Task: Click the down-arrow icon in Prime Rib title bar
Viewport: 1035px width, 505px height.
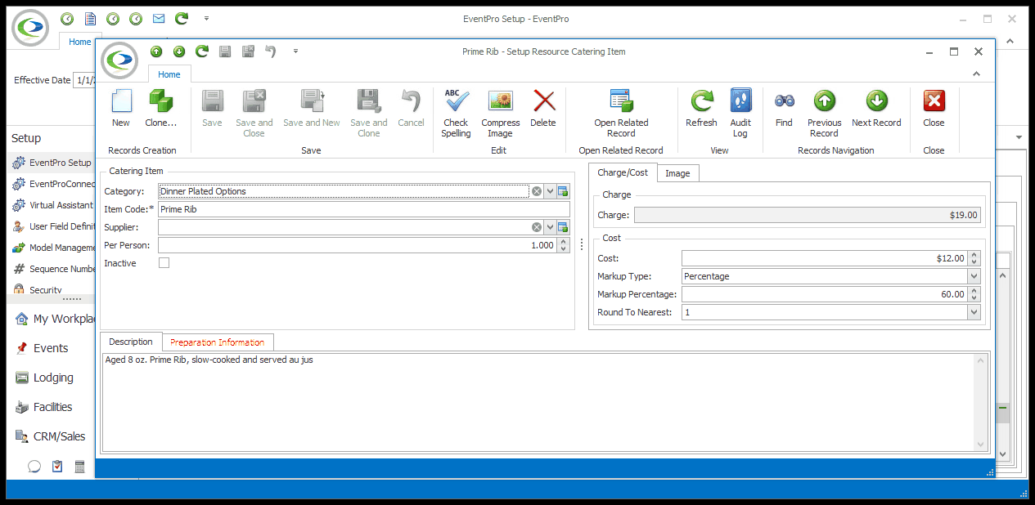Action: click(x=179, y=51)
